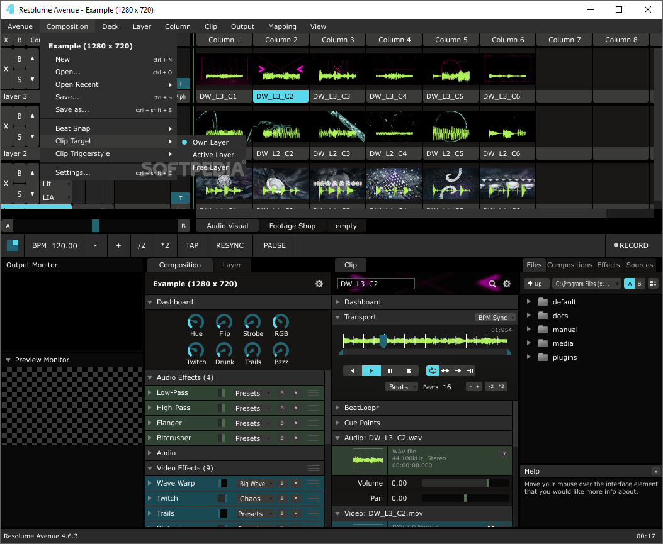Switch to the Effects tab

[608, 265]
